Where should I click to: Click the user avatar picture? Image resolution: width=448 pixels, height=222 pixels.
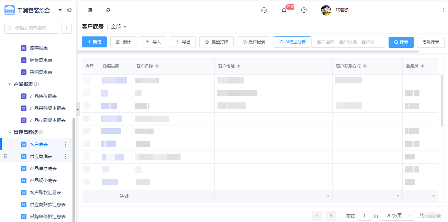pyautogui.click(x=326, y=10)
